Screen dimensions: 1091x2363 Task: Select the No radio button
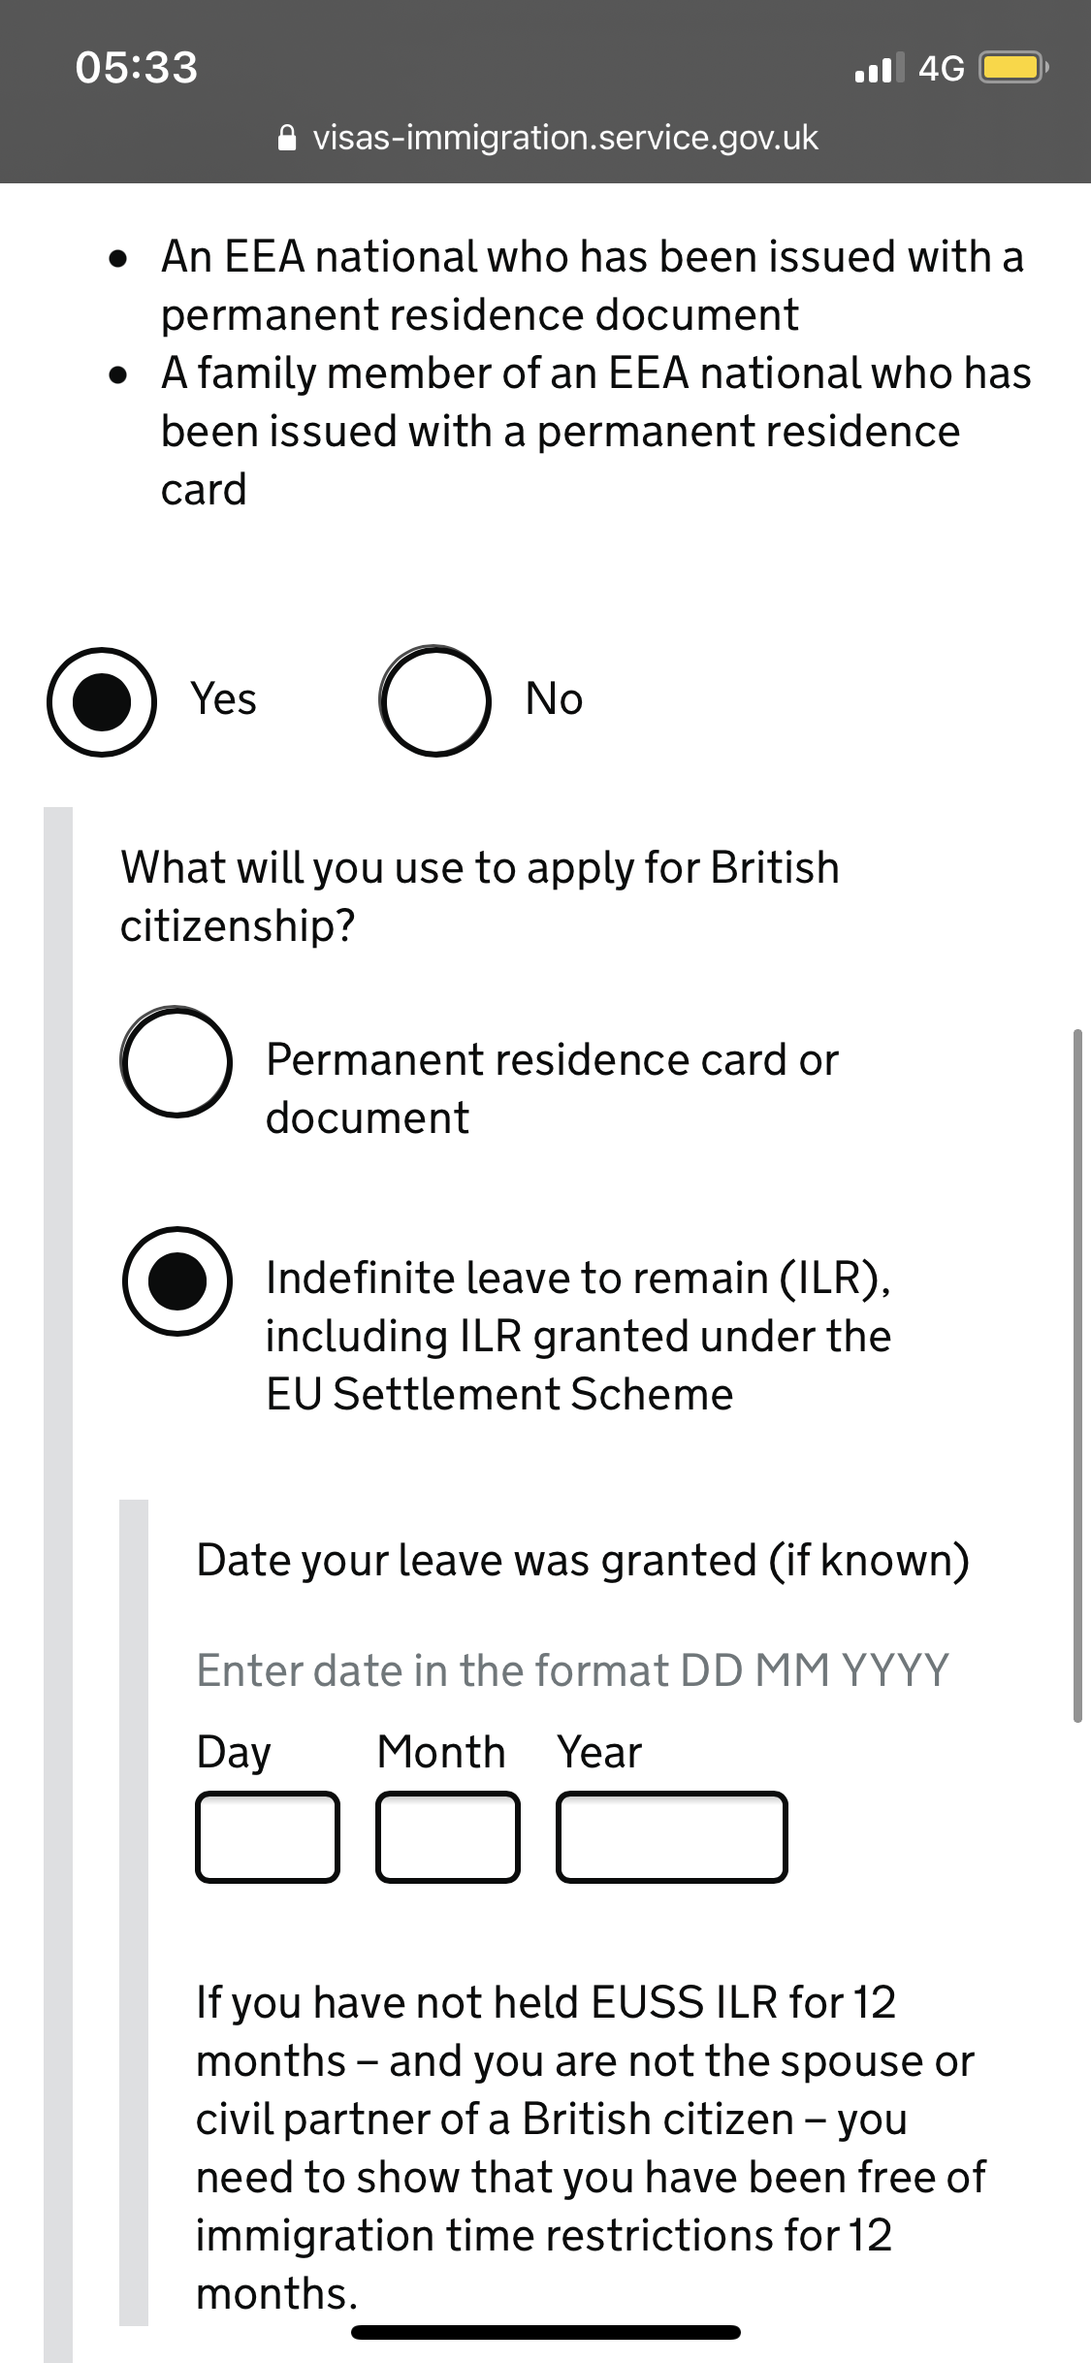[434, 701]
